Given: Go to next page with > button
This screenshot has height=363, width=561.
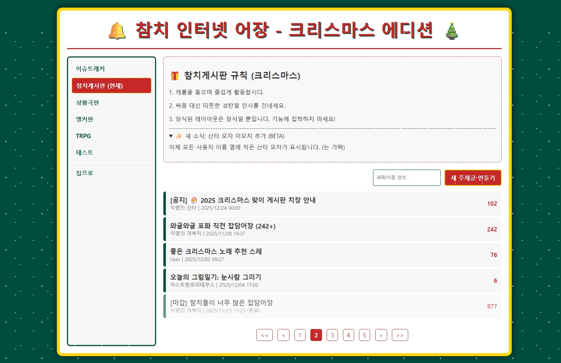Looking at the screenshot, I should point(381,335).
